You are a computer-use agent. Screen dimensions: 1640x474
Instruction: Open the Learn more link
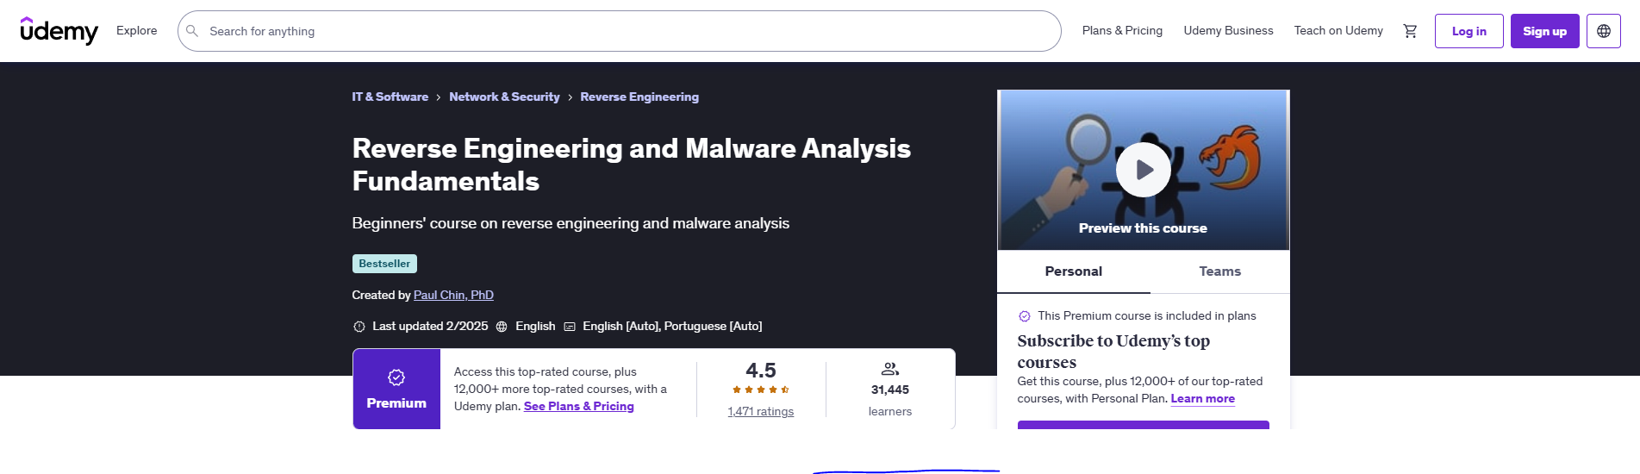pyautogui.click(x=1202, y=398)
